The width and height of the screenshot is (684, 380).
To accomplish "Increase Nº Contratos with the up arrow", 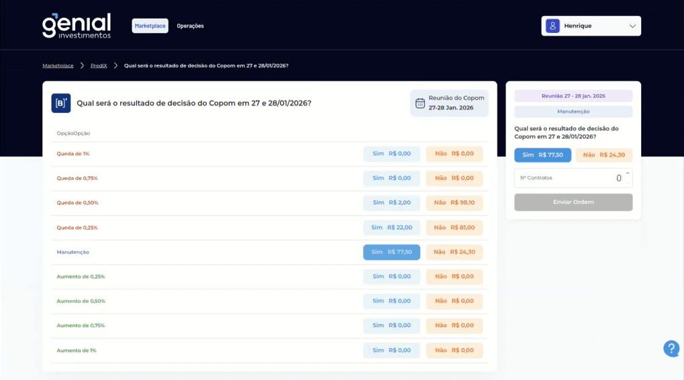I will click(628, 173).
